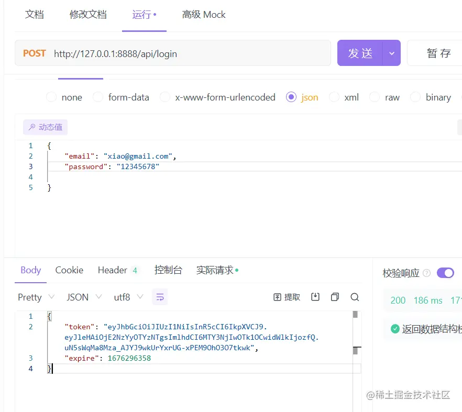Select the none body type
This screenshot has height=412, width=462.
pyautogui.click(x=64, y=97)
